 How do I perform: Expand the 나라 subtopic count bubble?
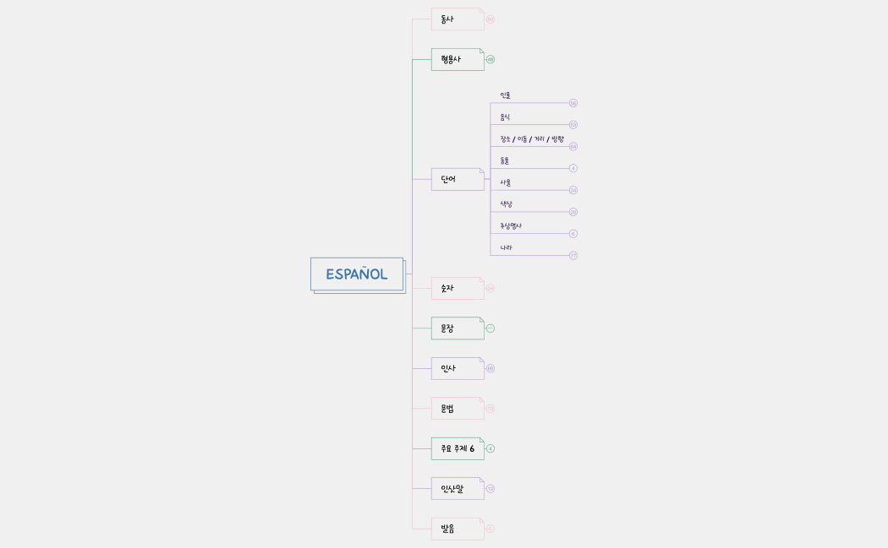573,255
